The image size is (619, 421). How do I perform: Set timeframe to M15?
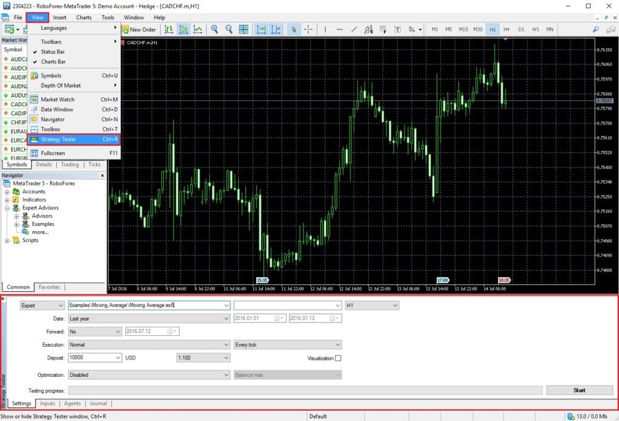463,30
